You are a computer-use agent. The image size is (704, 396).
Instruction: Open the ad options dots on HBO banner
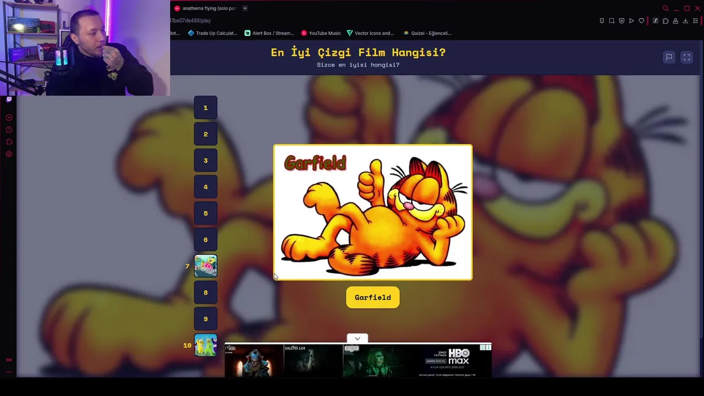488,348
